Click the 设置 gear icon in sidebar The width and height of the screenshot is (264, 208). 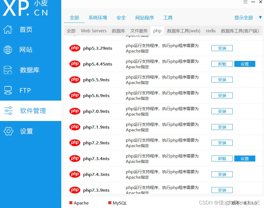8,131
